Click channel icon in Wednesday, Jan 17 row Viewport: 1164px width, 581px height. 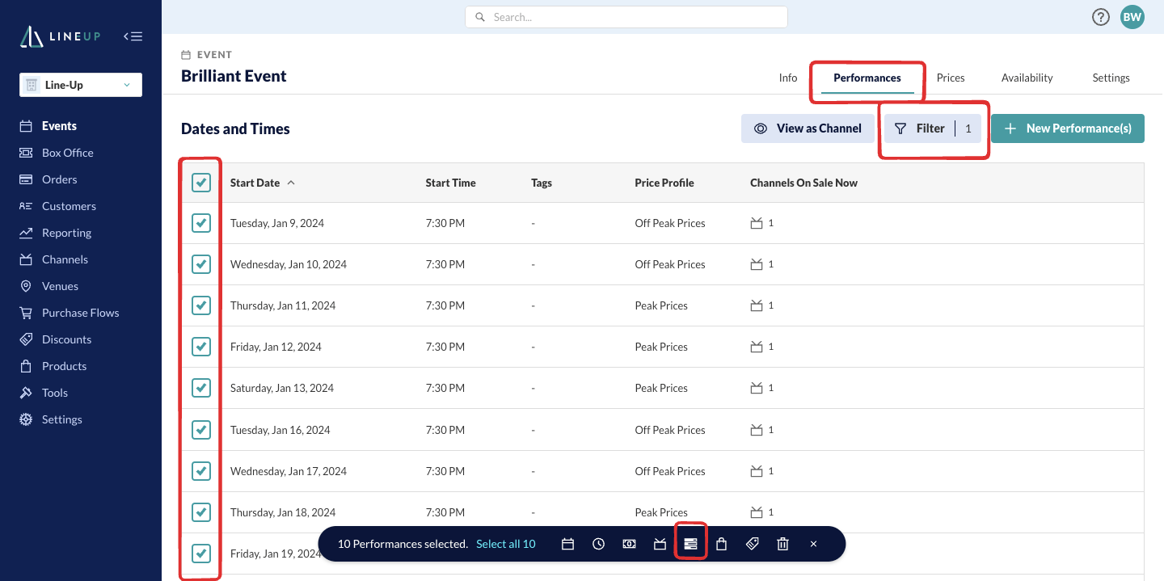[x=757, y=471]
